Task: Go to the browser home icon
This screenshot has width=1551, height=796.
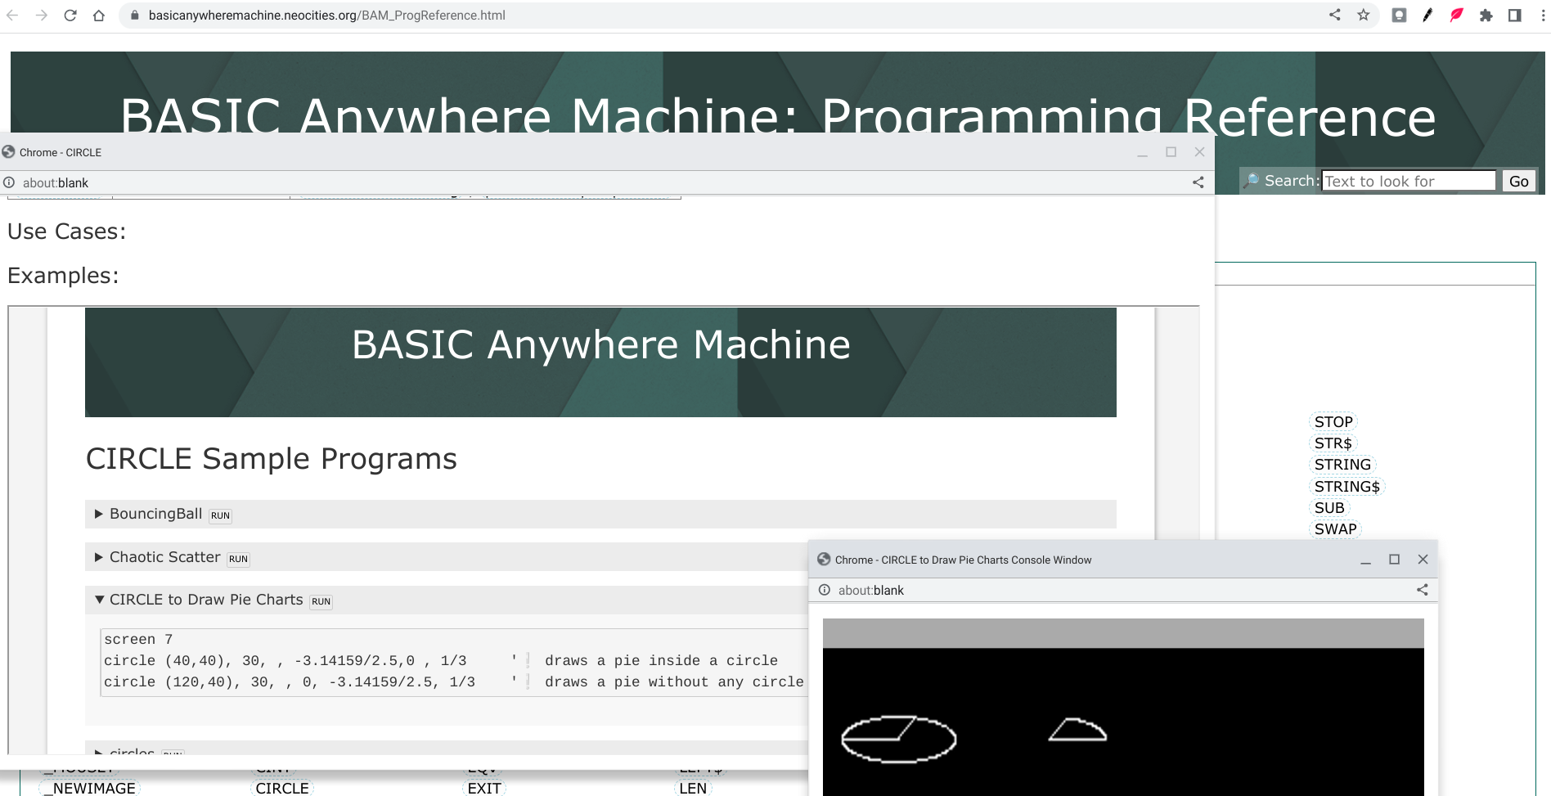Action: click(99, 16)
